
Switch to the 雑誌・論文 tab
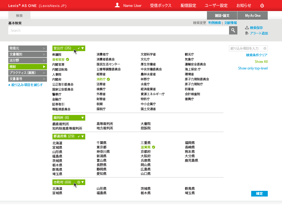(x=222, y=16)
